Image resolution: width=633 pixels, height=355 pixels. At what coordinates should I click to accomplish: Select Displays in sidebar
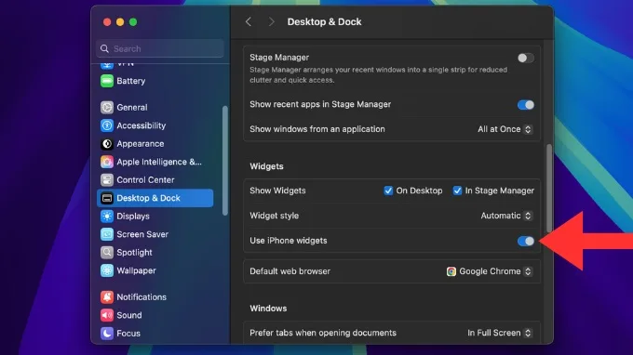155,217
